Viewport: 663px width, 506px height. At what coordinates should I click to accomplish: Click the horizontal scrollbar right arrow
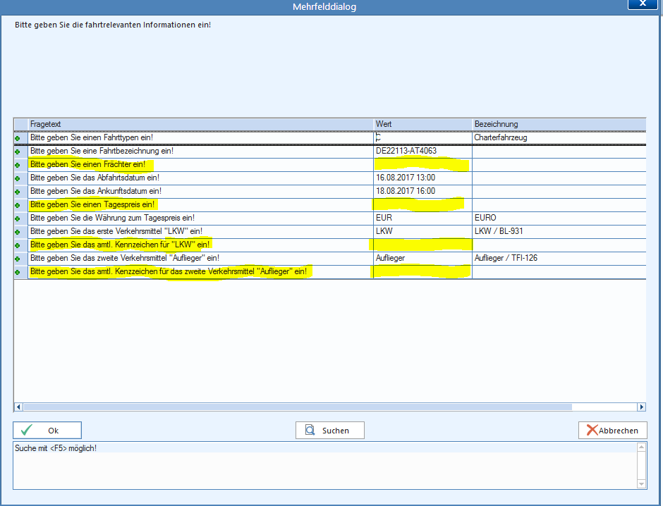pos(641,407)
